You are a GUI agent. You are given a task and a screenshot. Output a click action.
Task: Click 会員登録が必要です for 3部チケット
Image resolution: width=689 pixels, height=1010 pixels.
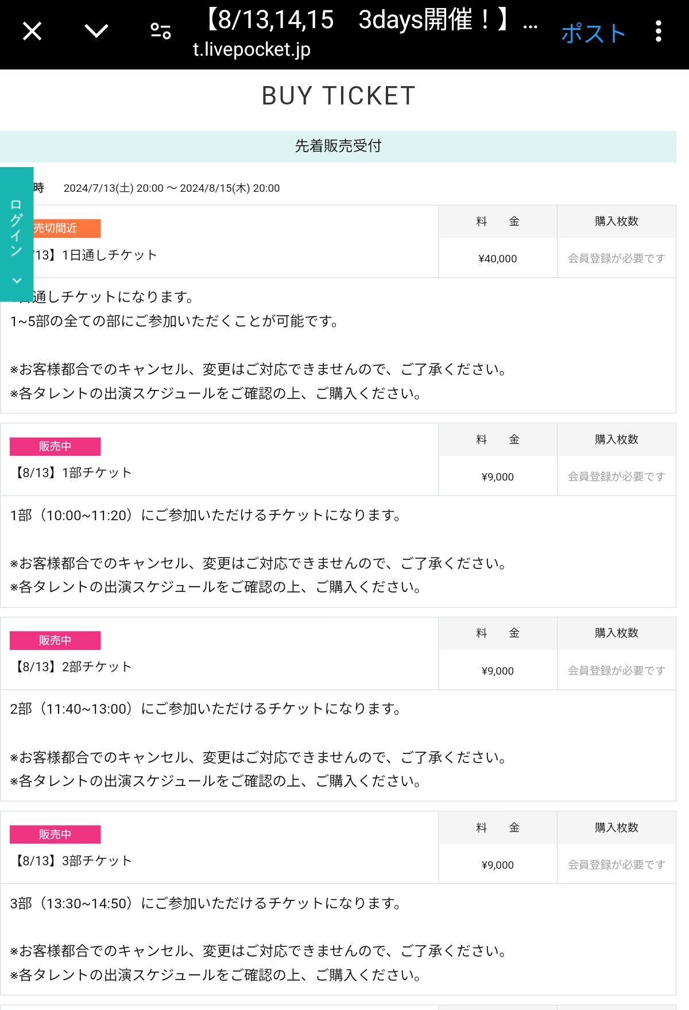click(x=617, y=865)
